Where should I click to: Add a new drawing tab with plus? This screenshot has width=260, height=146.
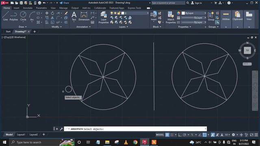[x=35, y=32]
